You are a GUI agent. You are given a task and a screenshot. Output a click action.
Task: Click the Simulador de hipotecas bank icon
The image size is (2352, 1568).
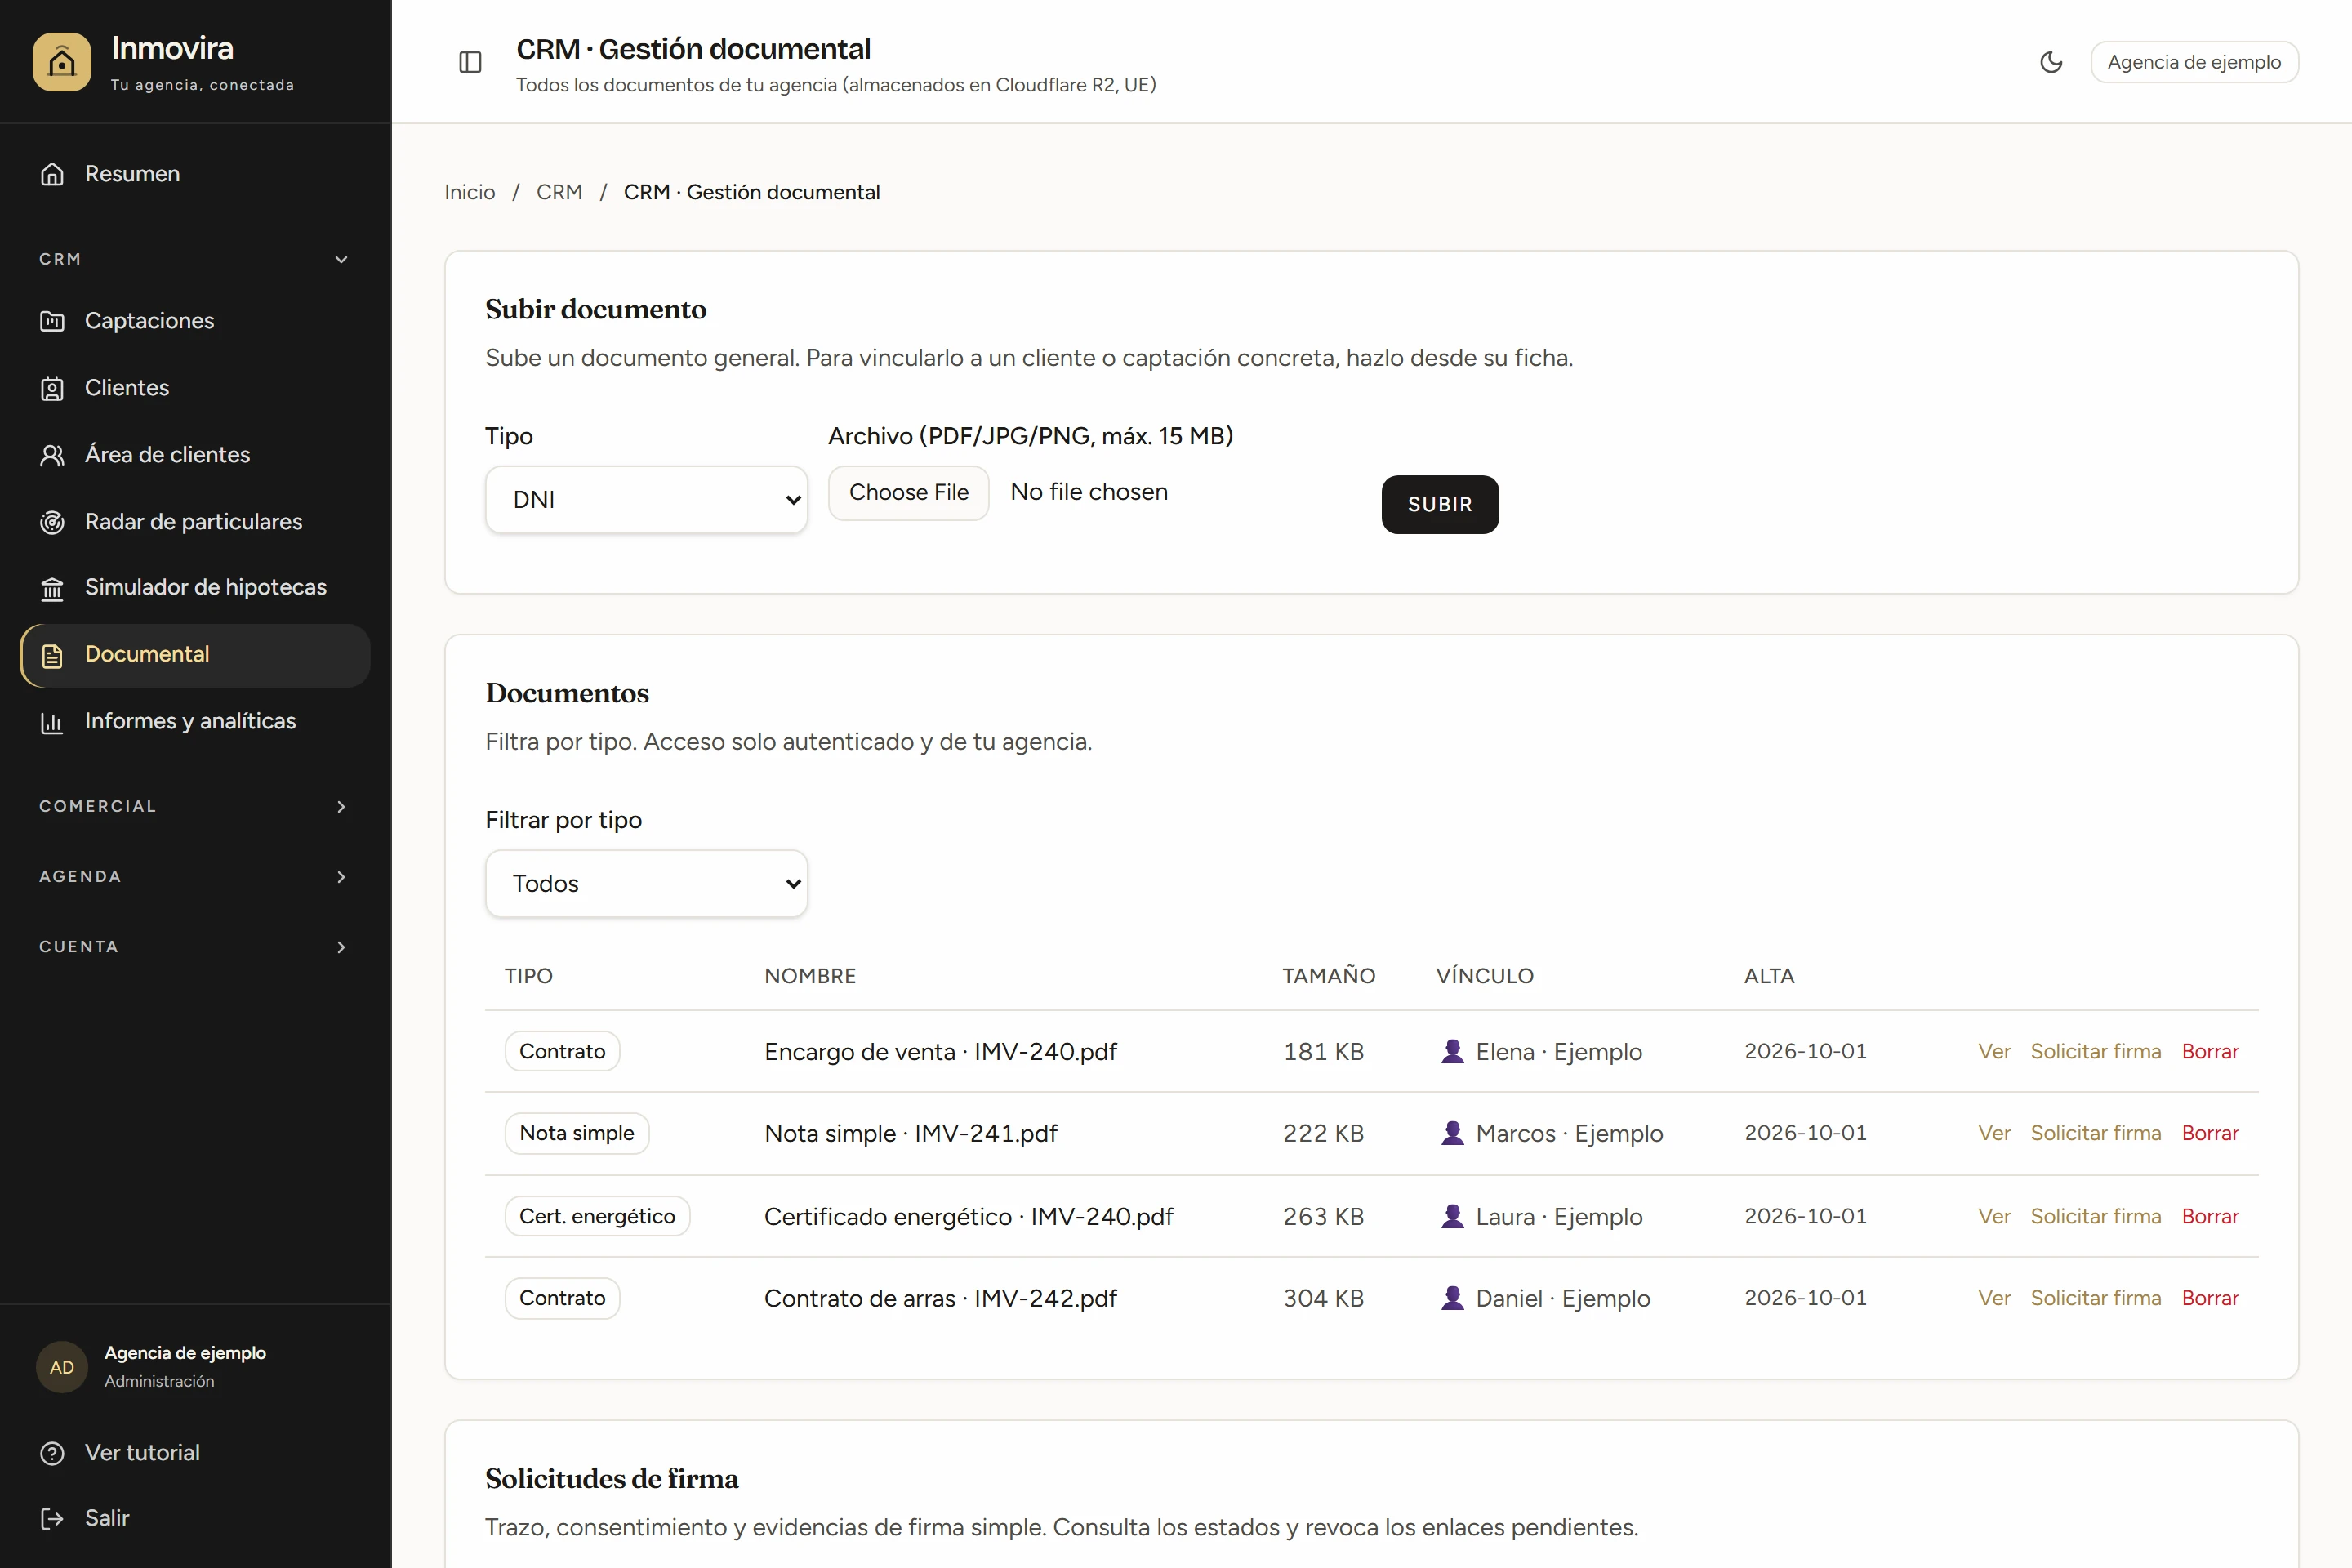tap(52, 588)
